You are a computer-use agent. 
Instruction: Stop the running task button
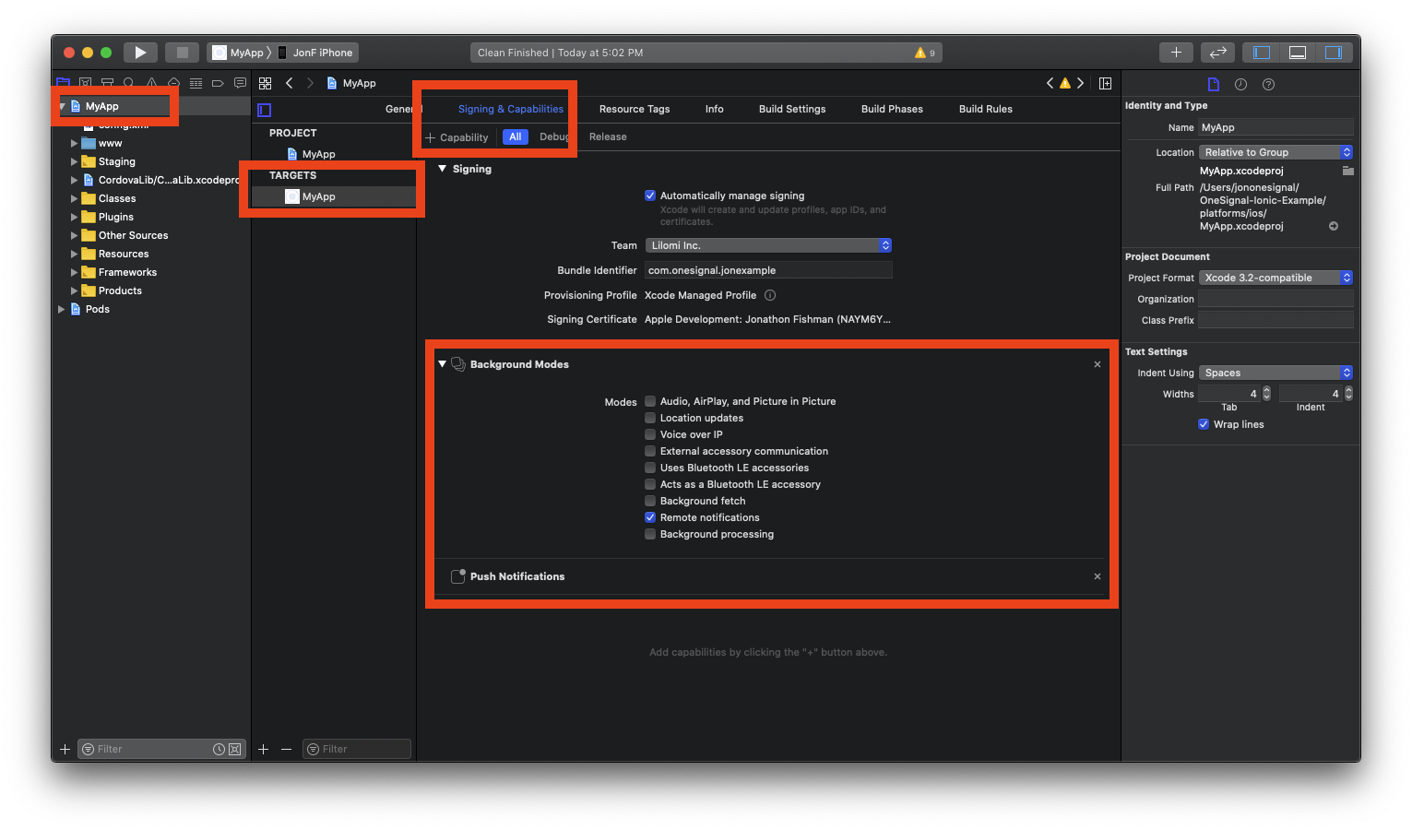(x=182, y=53)
